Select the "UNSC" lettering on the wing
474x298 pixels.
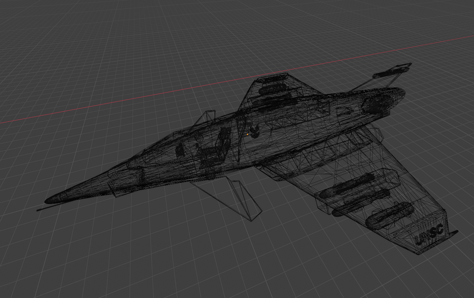coord(429,235)
